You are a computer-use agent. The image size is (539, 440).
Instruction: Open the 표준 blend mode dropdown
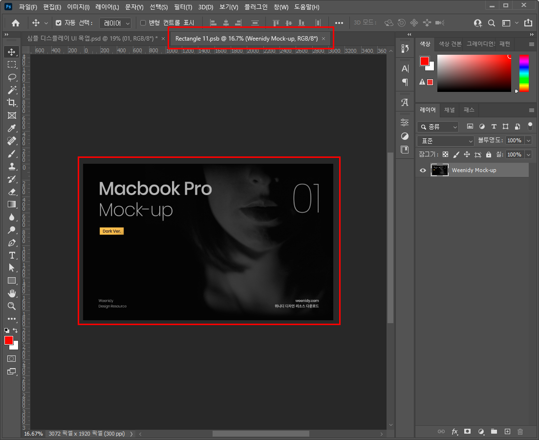(446, 141)
